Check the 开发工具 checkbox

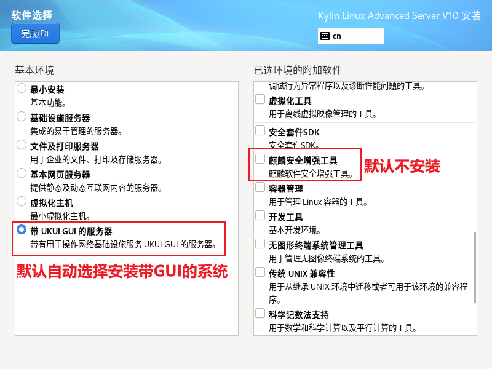click(260, 216)
